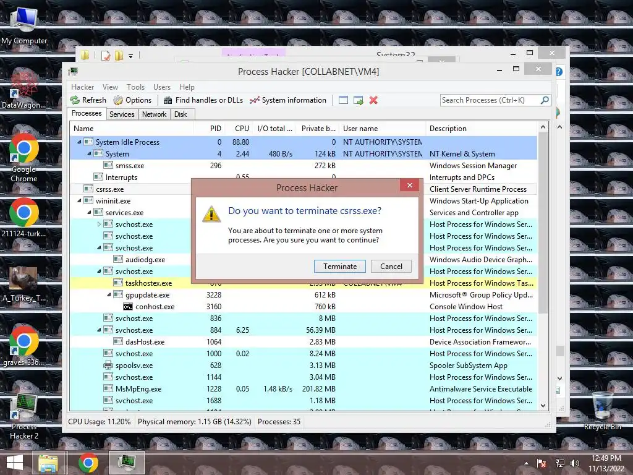This screenshot has height=475, width=633.
Task: Open the Help menu
Action: click(187, 87)
